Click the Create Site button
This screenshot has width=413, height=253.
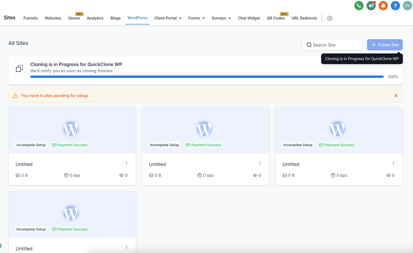385,45
